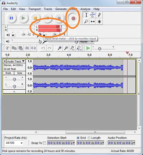Start recording with the red Record button

click(x=73, y=18)
